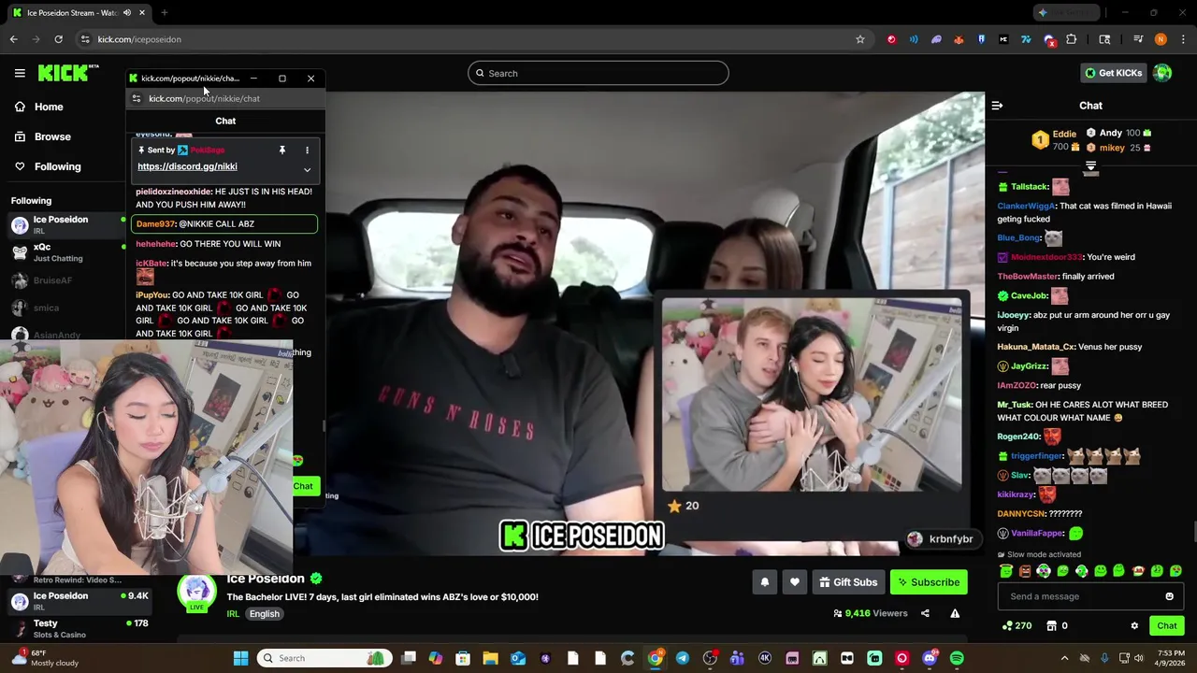Report the stream warning icon

(955, 613)
